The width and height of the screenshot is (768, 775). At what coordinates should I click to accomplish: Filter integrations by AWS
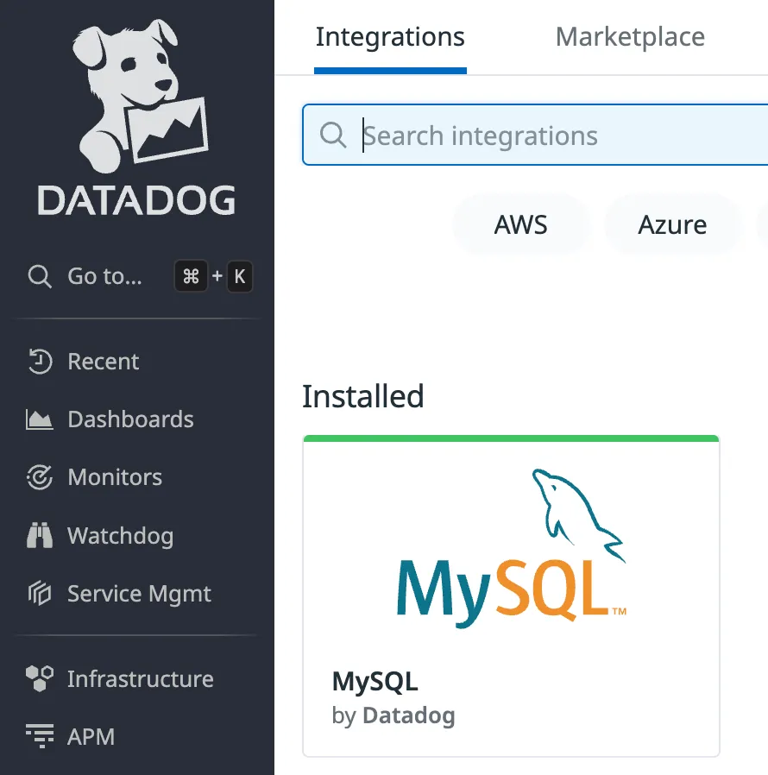(520, 224)
